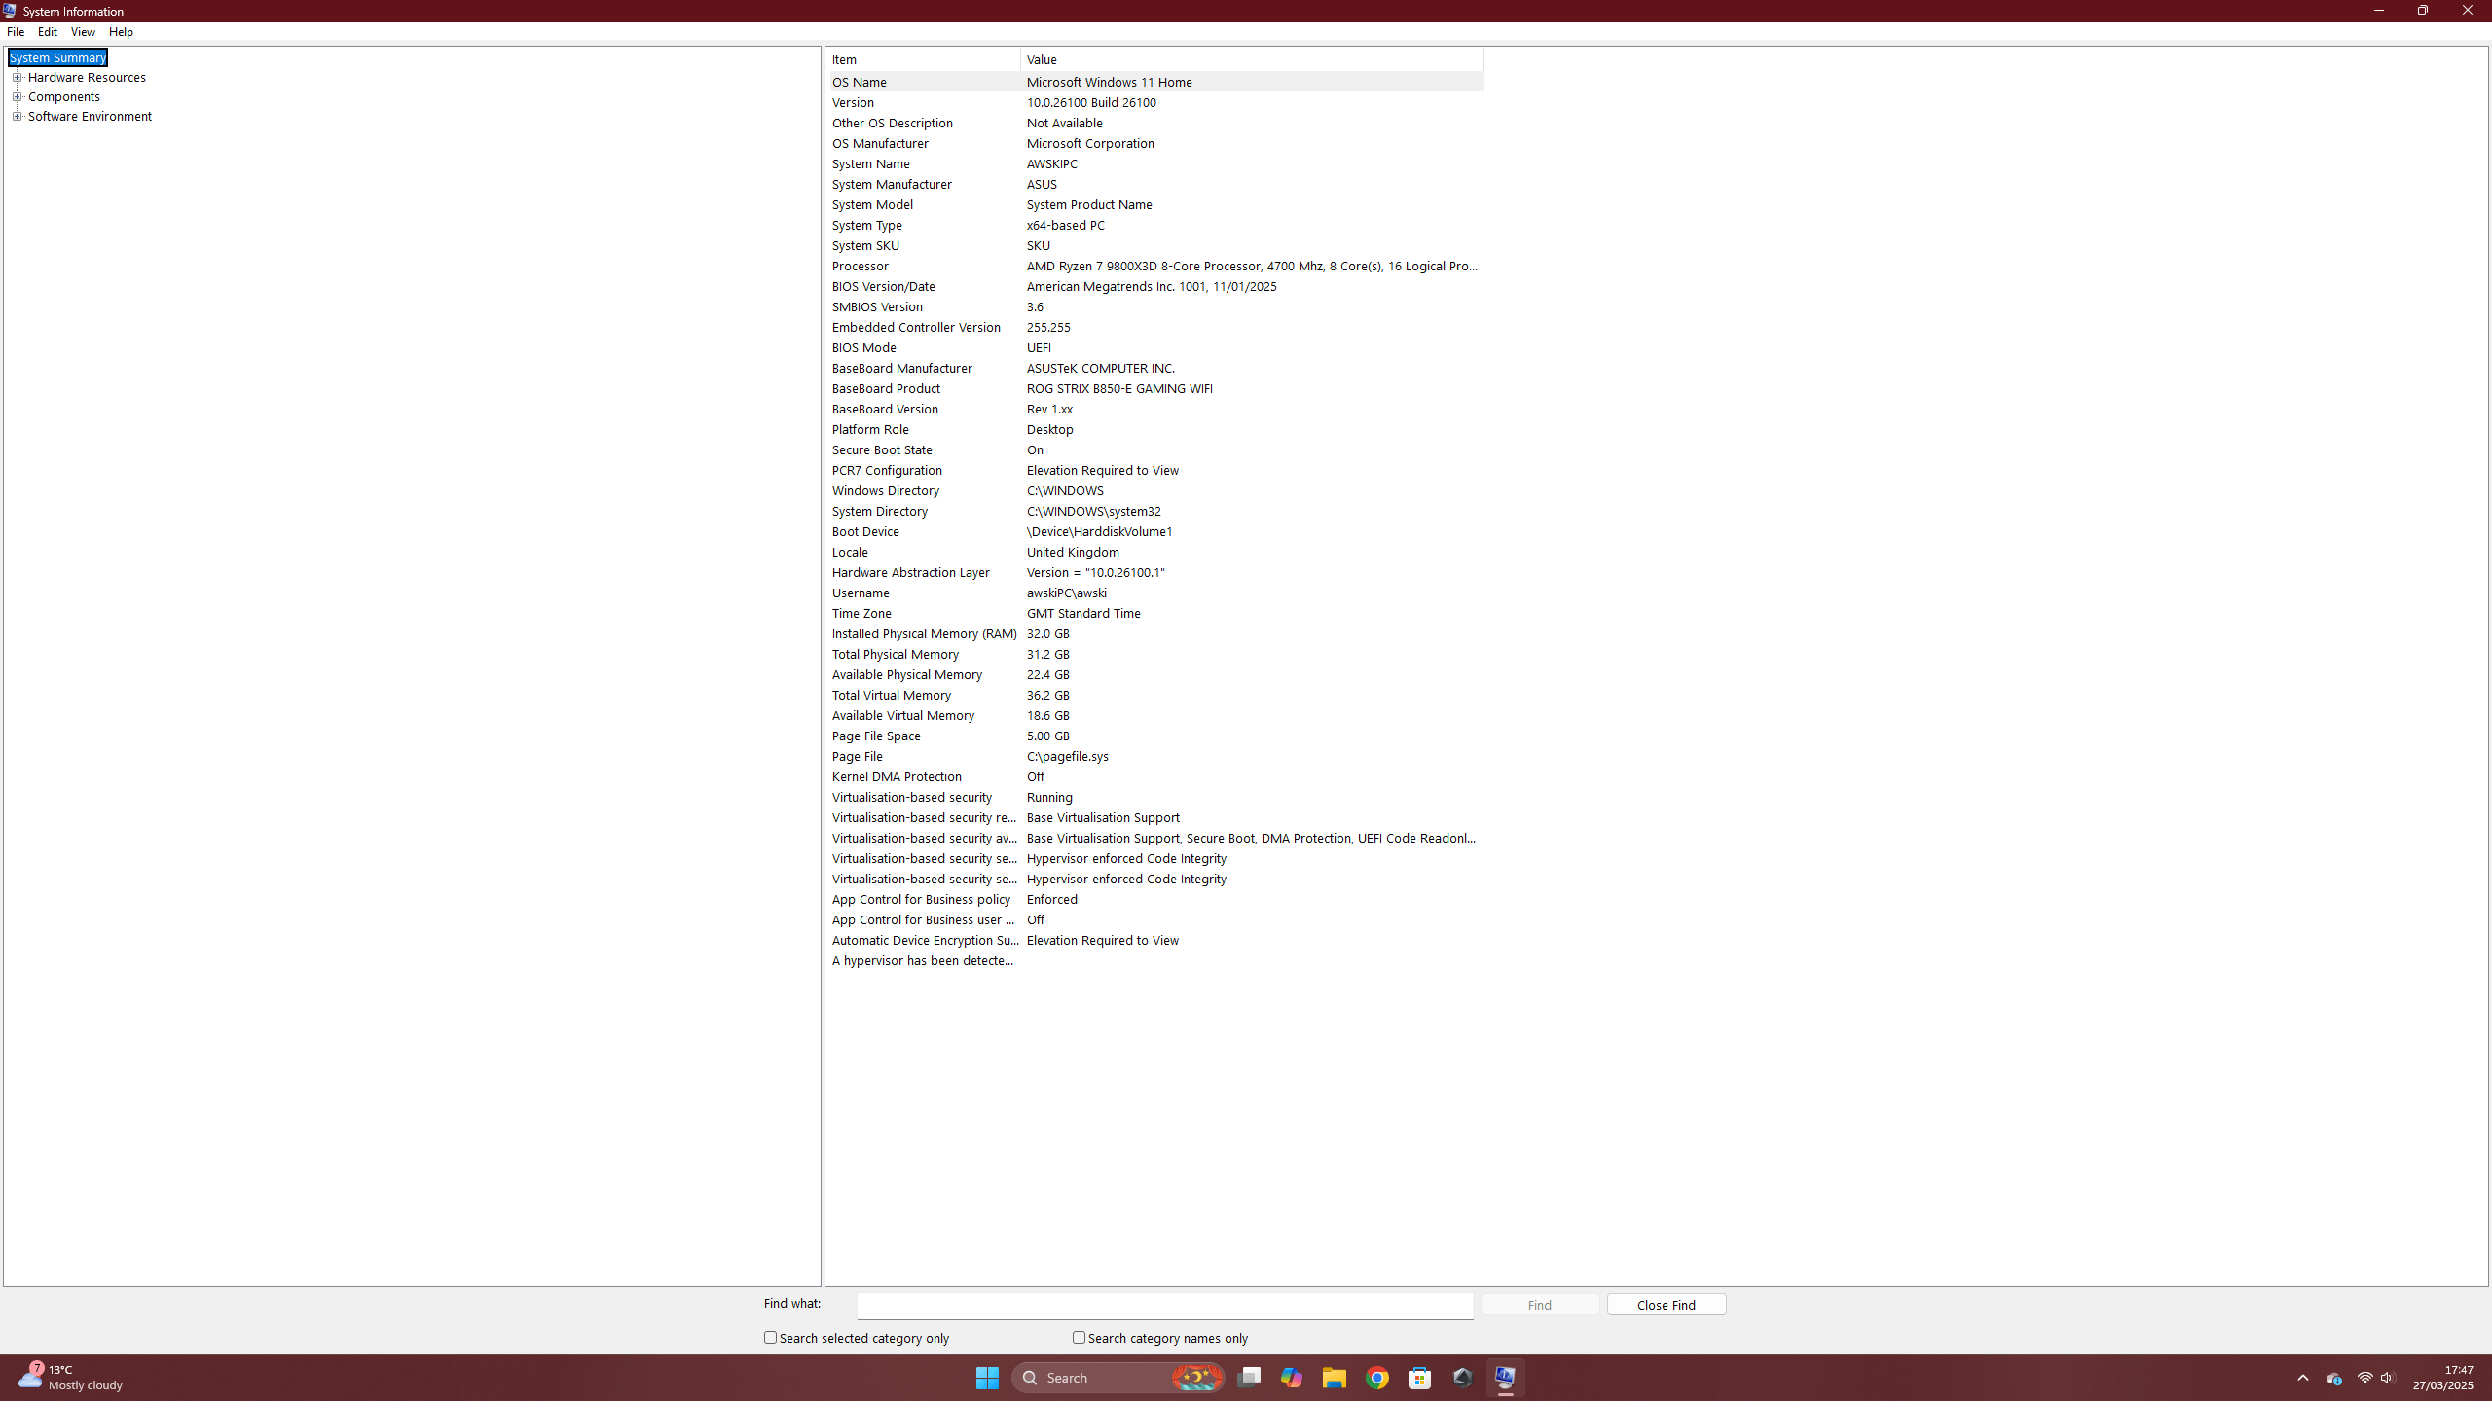Screen dimensions: 2492x1401
Task: Open the View menu
Action: tap(83, 32)
